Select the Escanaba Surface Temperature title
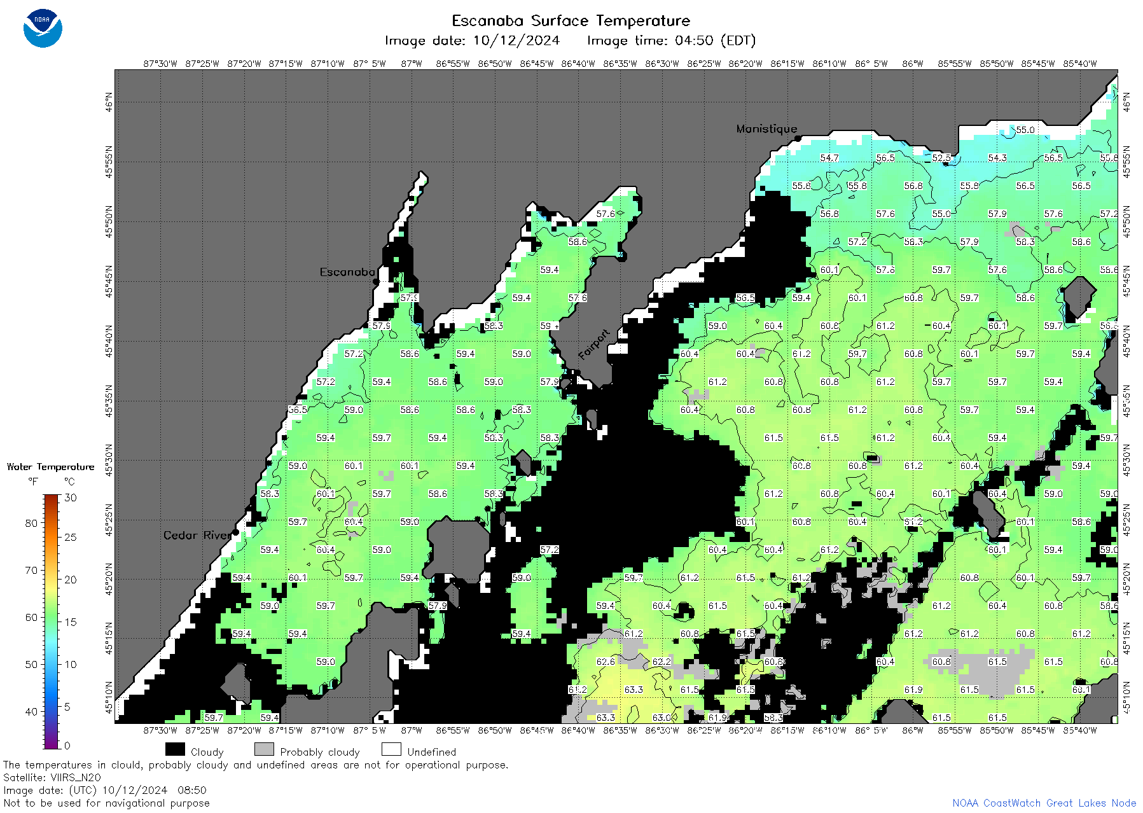Viewport: 1143px width, 813px height. [571, 21]
